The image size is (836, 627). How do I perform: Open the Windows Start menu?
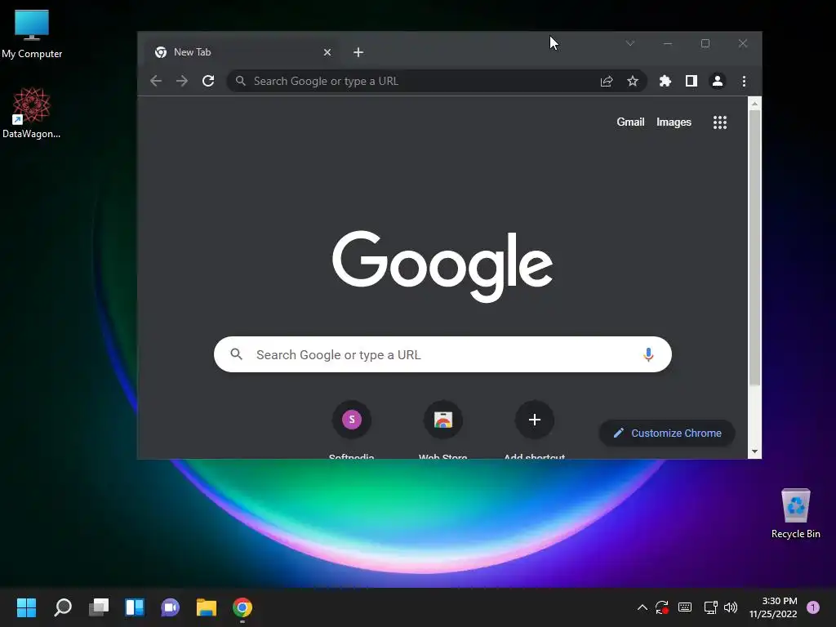[26, 607]
